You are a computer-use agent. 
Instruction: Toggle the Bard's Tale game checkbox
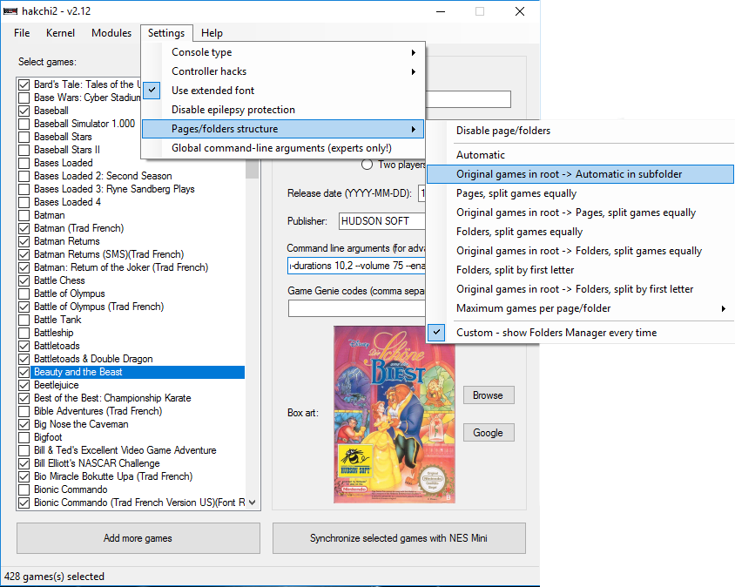[24, 84]
